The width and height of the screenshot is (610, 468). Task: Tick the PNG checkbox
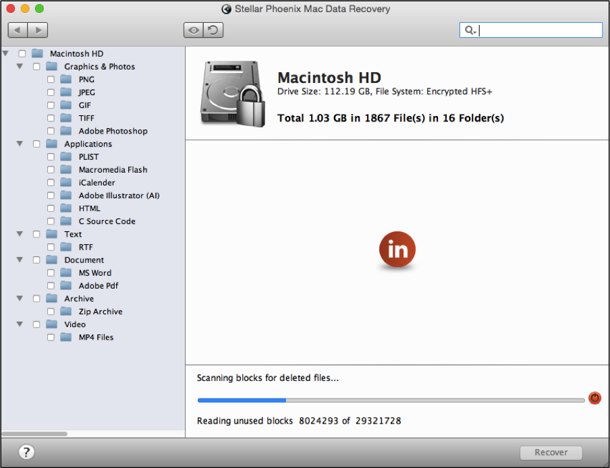coord(51,80)
